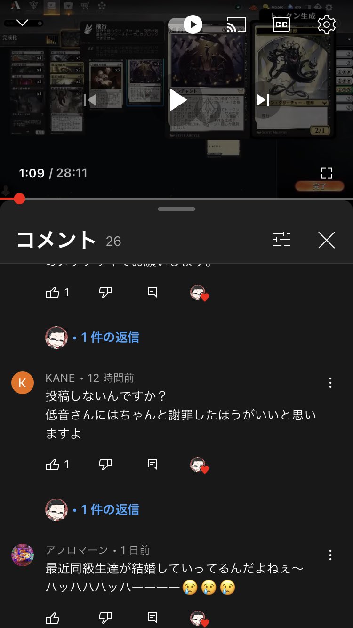Toggle the autoplay switch
Screen dimensions: 353x628
187,24
